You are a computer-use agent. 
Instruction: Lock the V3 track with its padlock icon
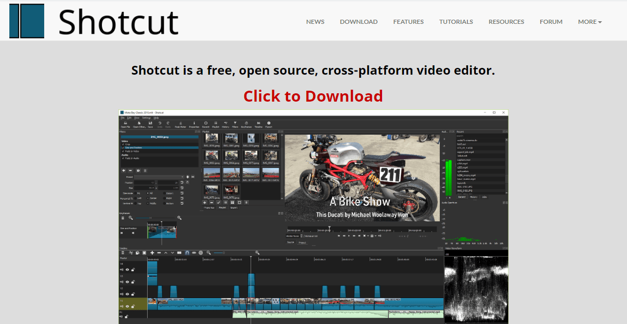coord(133,281)
